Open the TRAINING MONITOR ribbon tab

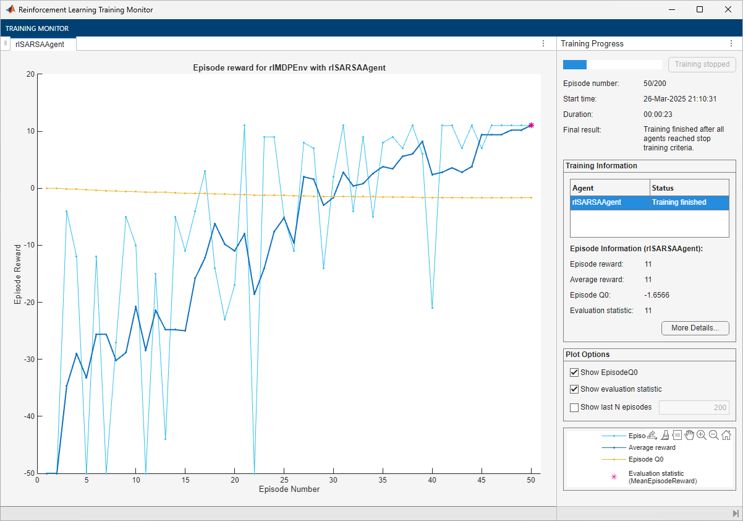[37, 28]
